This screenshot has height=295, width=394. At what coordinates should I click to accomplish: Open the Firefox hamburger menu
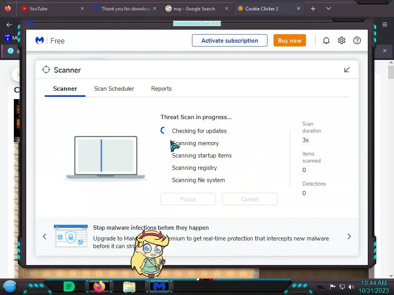385,24
